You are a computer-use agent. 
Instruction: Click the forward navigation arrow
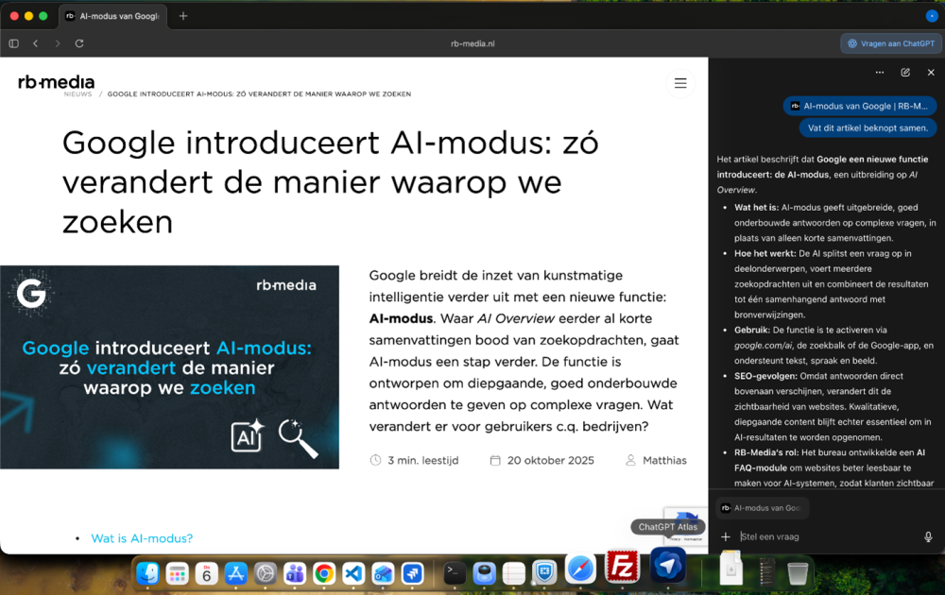(58, 42)
